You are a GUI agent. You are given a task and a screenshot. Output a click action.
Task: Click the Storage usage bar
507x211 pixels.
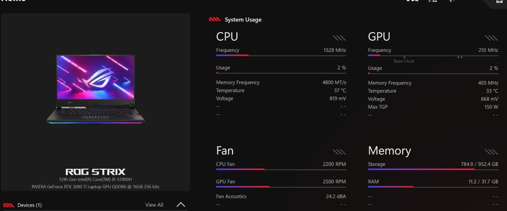[433, 170]
